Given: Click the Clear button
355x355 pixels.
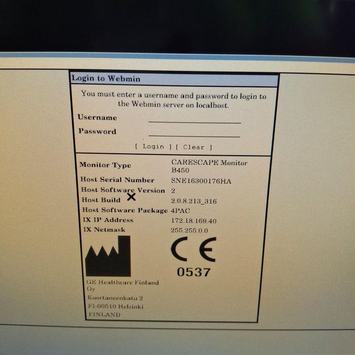Looking at the screenshot, I should 194,147.
